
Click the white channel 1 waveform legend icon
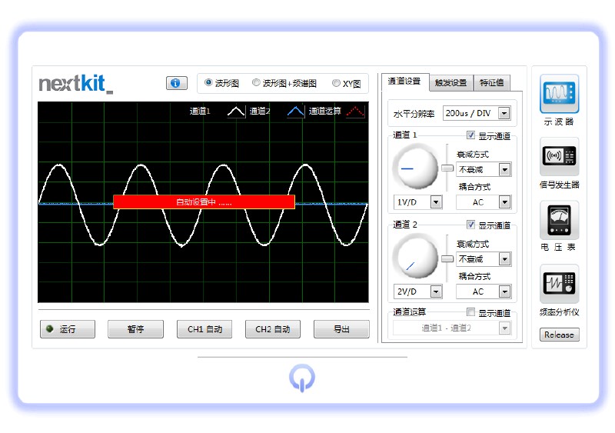coord(236,112)
